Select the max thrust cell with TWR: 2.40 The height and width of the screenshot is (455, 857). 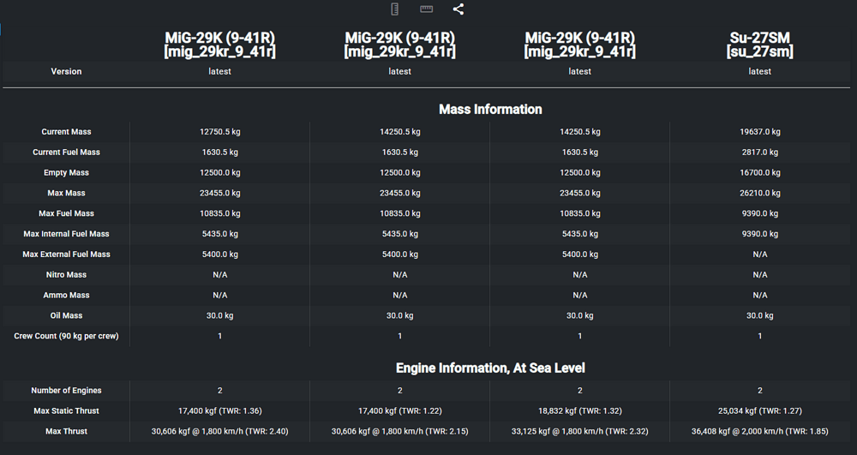click(219, 432)
